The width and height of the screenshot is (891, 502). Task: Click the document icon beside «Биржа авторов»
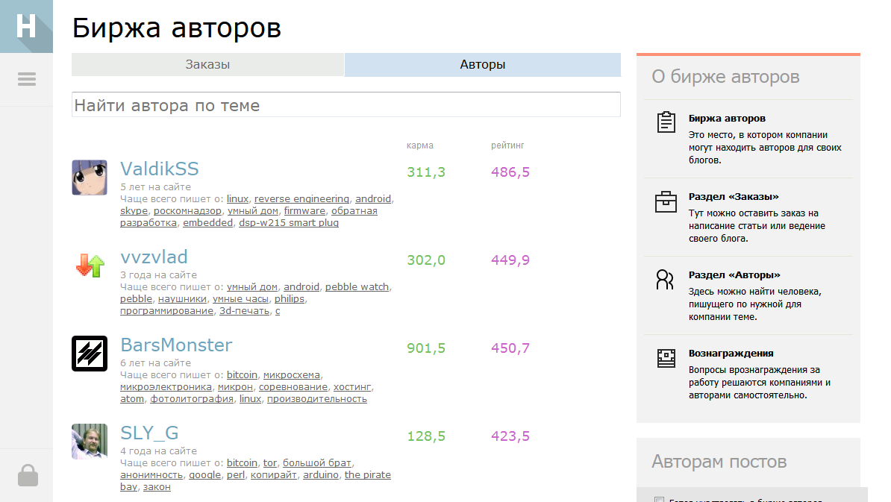(x=666, y=122)
